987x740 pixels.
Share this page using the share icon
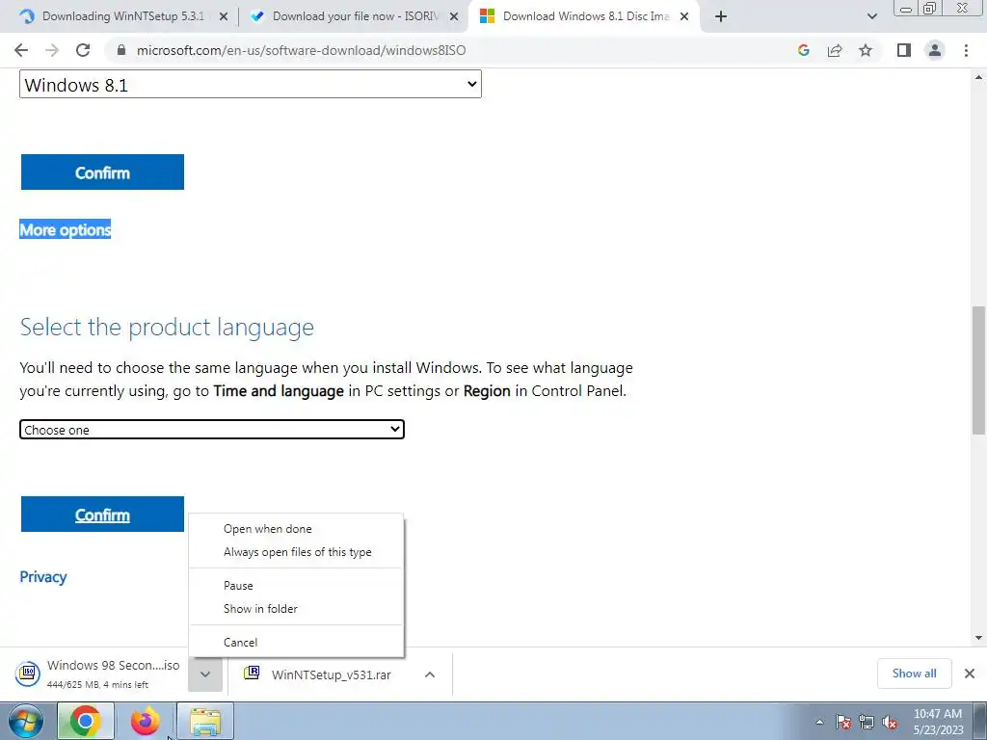pyautogui.click(x=835, y=50)
